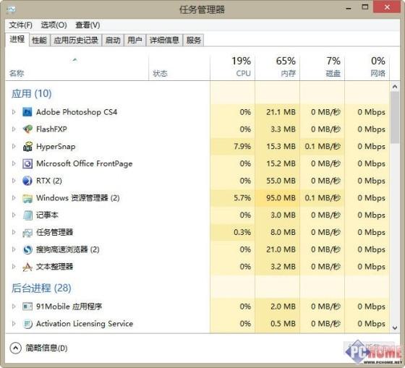Expand the RTX (2) process group
Viewport: 405px width, 368px height.
[x=14, y=181]
